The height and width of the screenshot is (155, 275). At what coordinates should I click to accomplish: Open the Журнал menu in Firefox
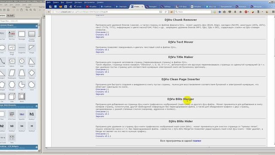(69, 3)
